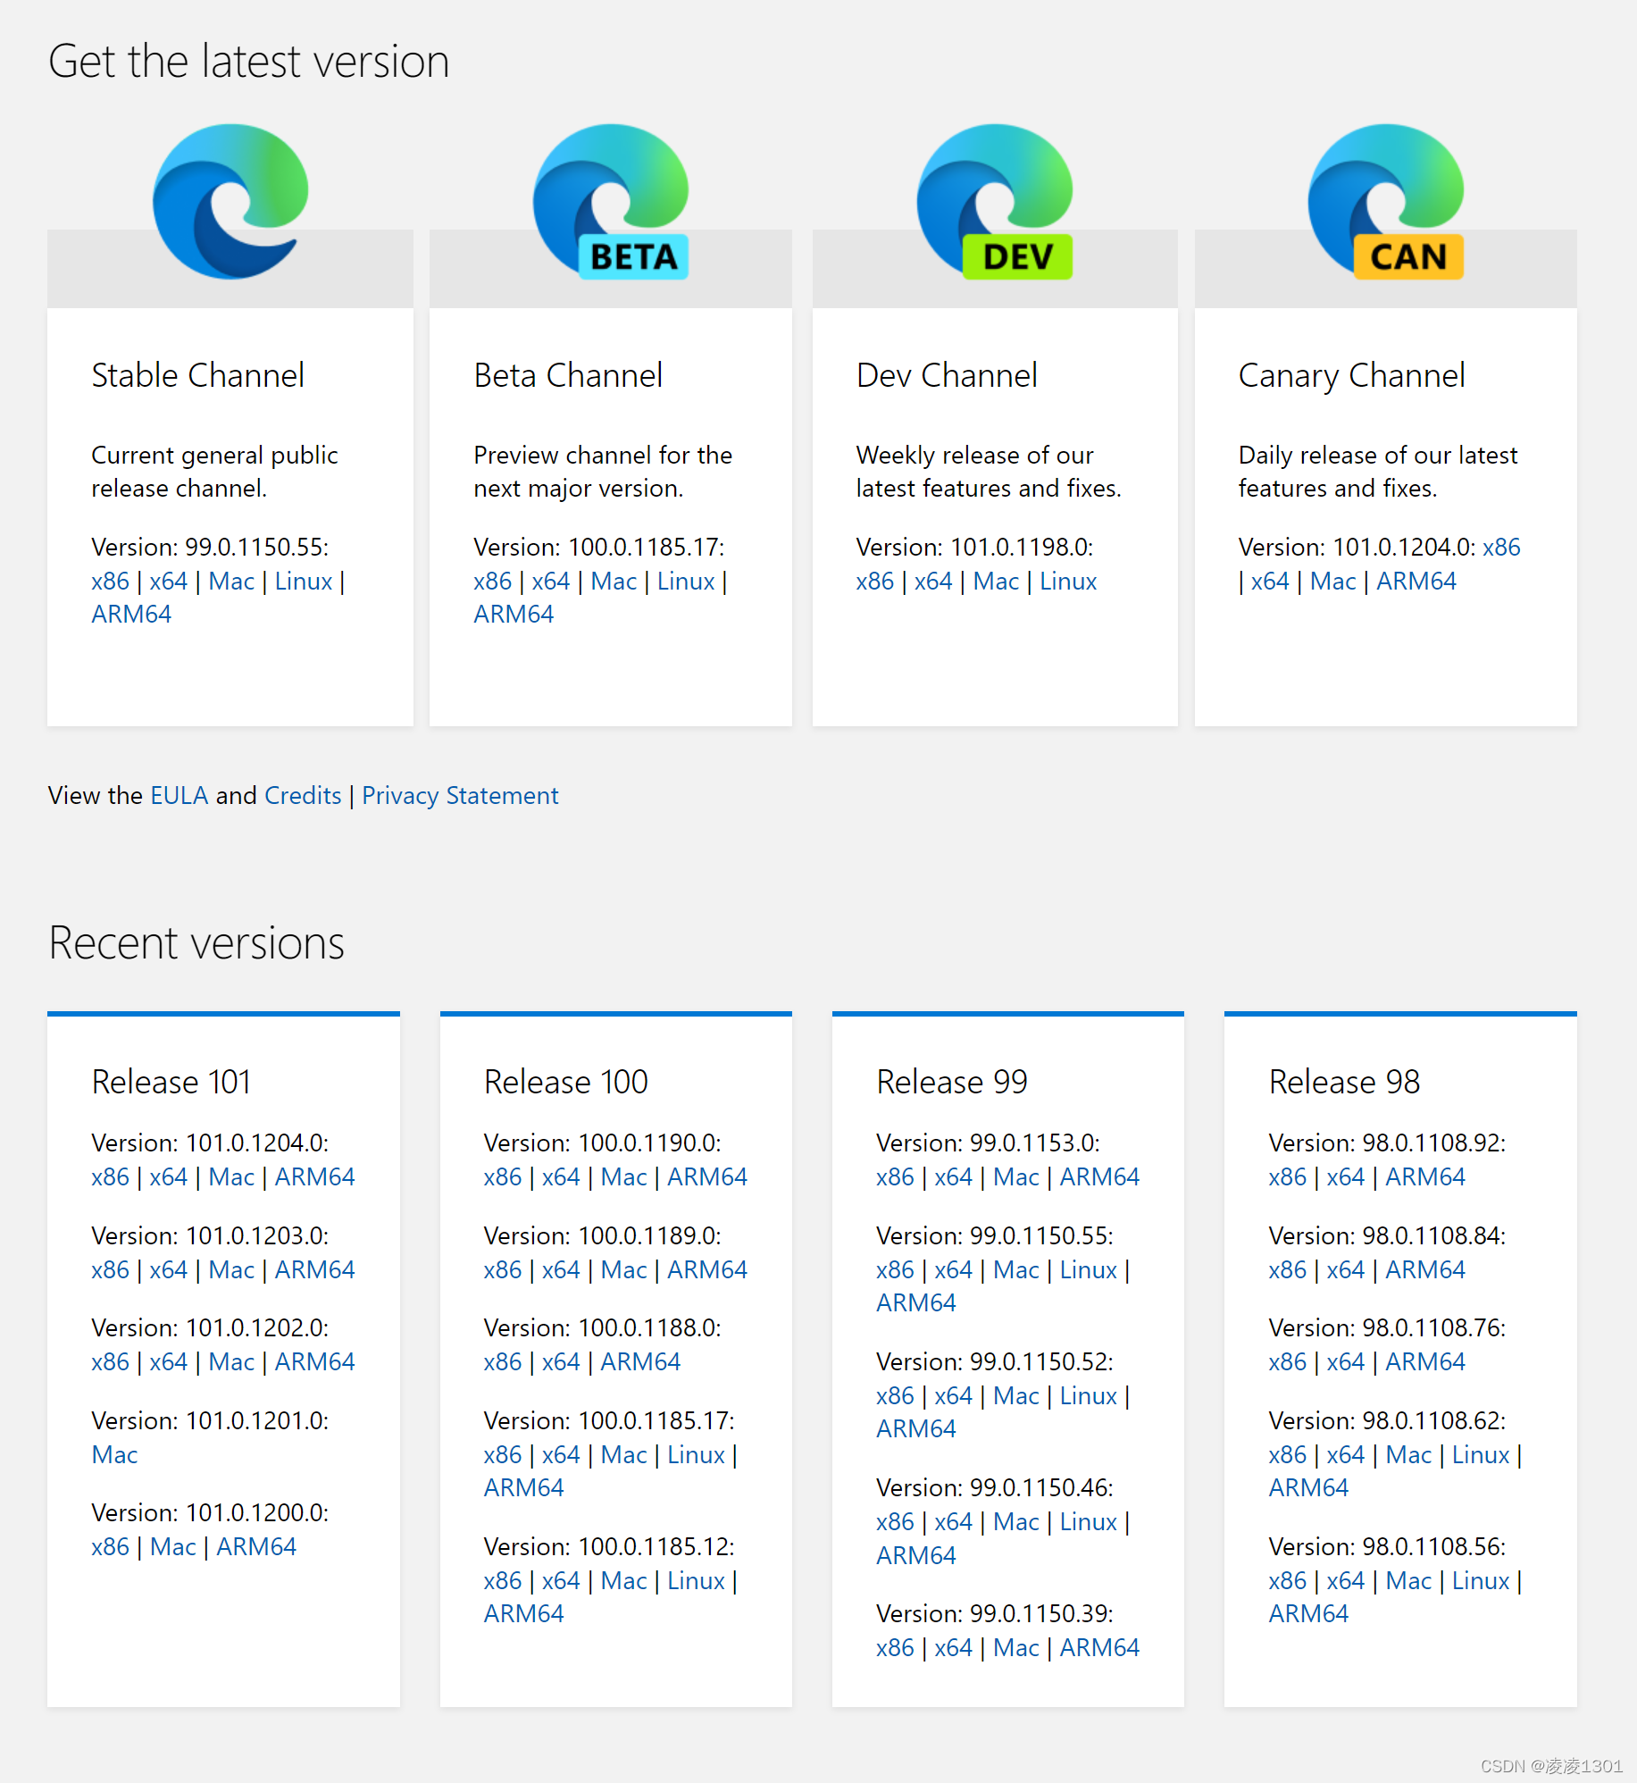The width and height of the screenshot is (1637, 1783).
Task: Download Linux for version 99.0.1150.46
Action: pos(1088,1521)
